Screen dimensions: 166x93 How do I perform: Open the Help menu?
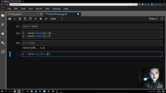click(66, 9)
